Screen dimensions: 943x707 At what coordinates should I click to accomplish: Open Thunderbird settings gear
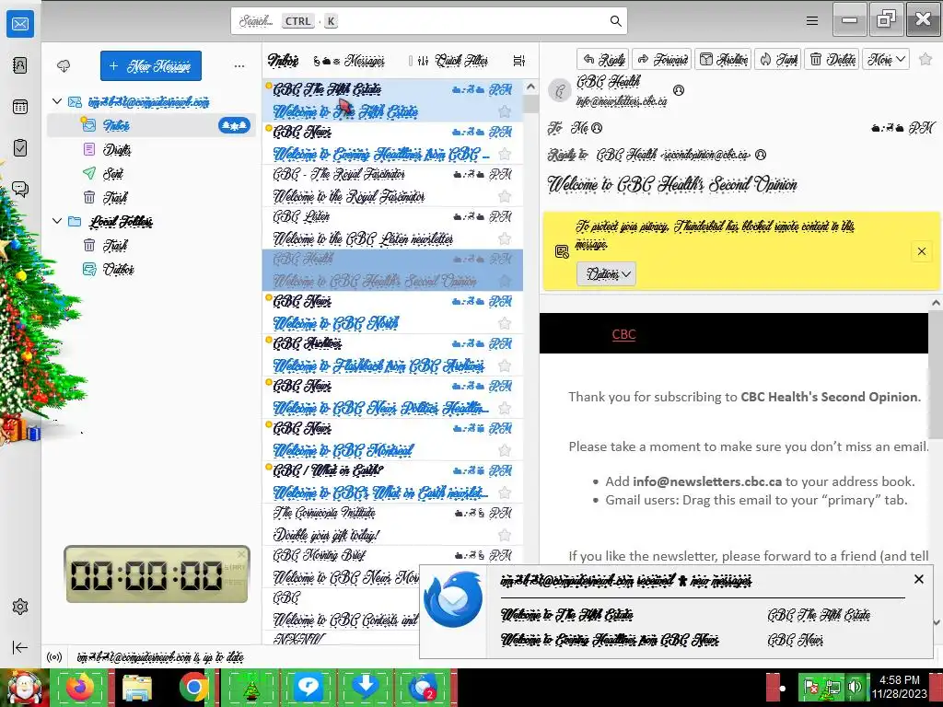coord(20,607)
